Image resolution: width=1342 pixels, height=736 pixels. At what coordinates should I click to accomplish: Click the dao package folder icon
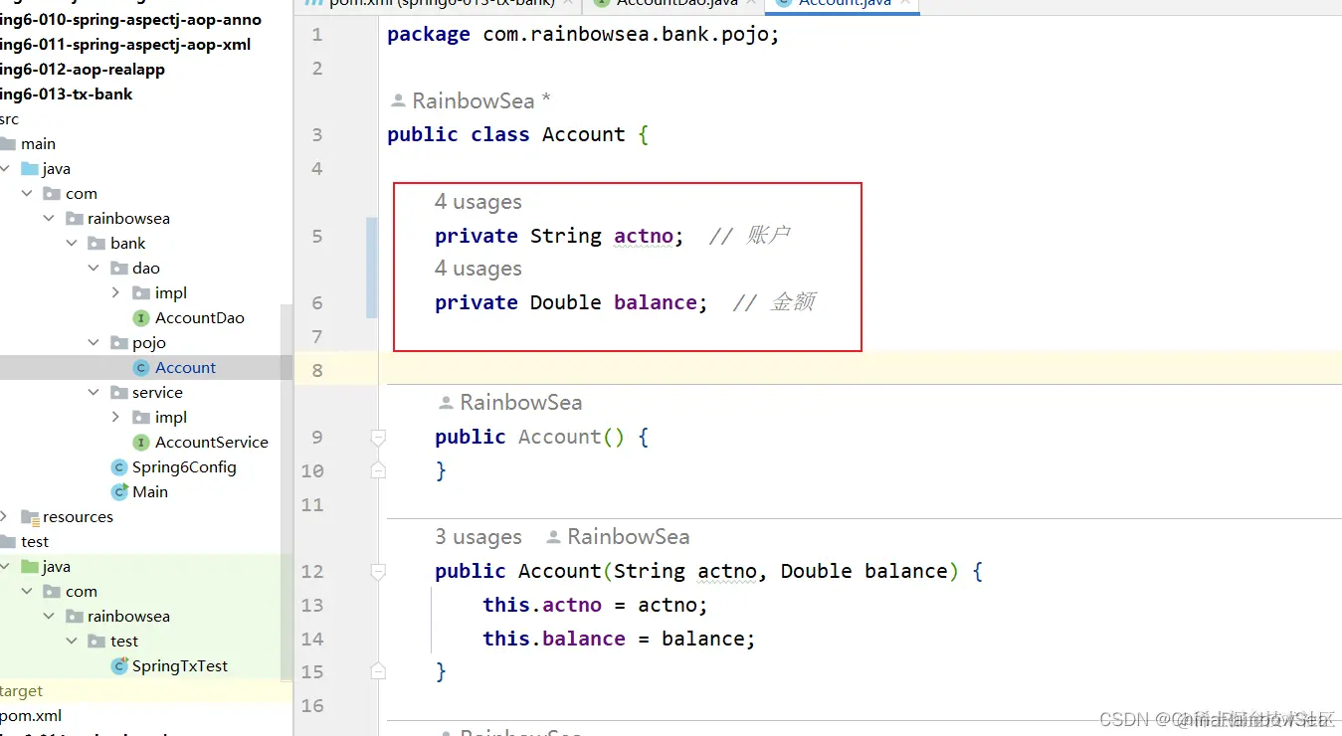118,269
